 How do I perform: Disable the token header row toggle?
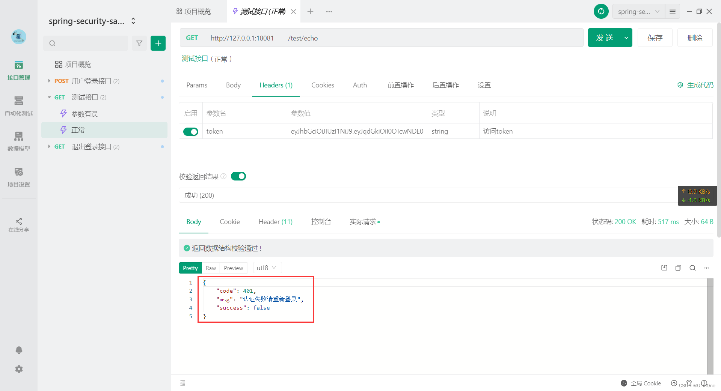point(191,131)
